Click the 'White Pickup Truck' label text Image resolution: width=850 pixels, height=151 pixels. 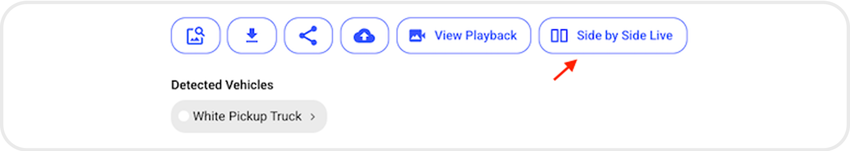[247, 116]
